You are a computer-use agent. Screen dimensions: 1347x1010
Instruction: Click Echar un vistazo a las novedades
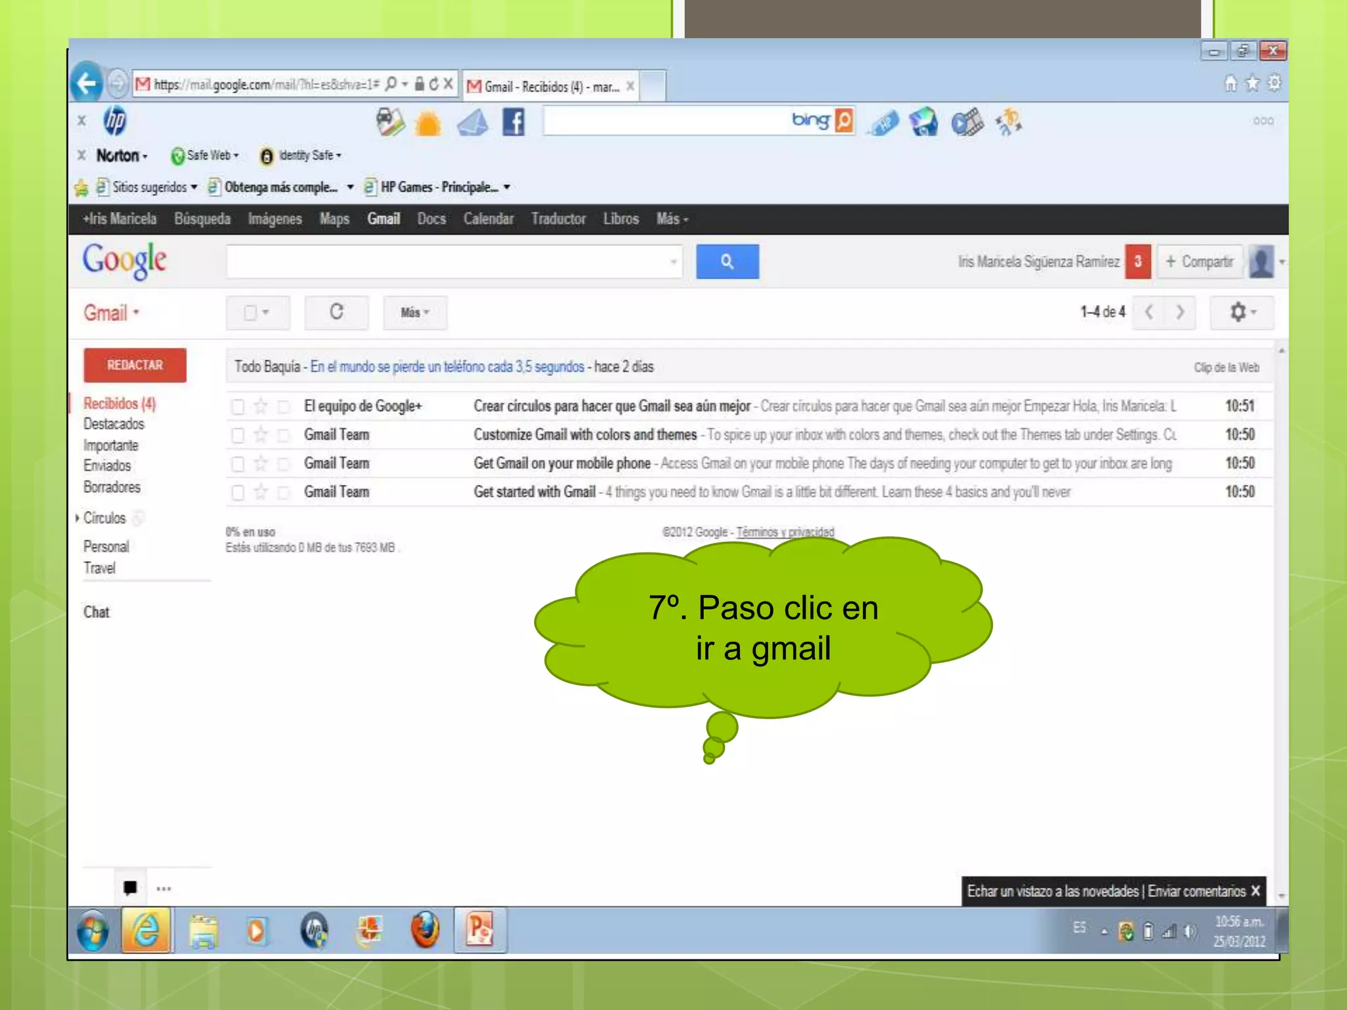click(1052, 891)
